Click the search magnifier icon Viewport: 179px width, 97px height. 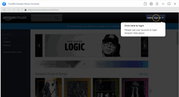pyautogui.click(x=57, y=18)
